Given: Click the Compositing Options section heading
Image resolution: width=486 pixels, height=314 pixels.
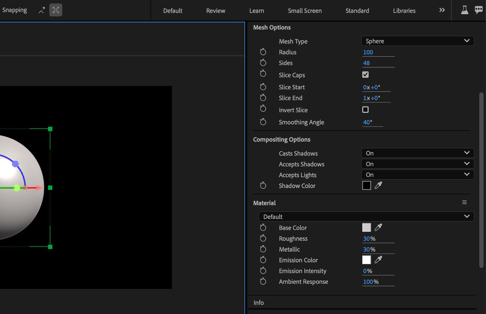Looking at the screenshot, I should (x=282, y=139).
